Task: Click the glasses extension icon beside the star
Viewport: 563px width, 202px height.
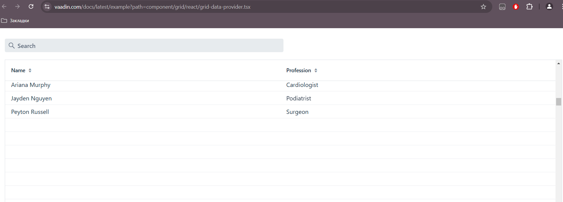Action: pyautogui.click(x=502, y=7)
